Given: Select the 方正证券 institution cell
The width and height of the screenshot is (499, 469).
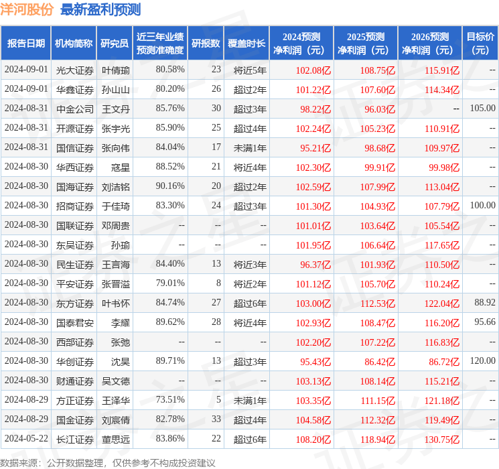Looking at the screenshot, I should point(75,401).
